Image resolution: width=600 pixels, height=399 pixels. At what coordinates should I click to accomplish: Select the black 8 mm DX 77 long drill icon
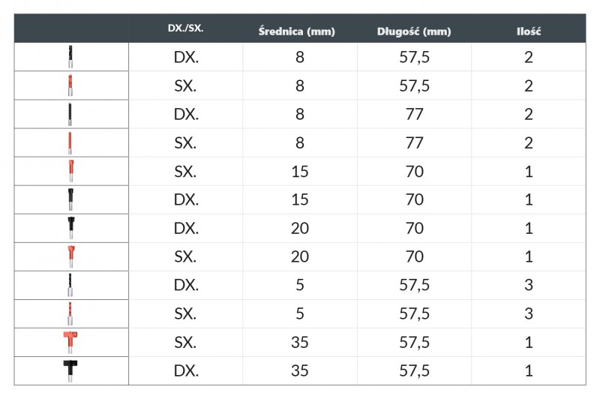[70, 114]
